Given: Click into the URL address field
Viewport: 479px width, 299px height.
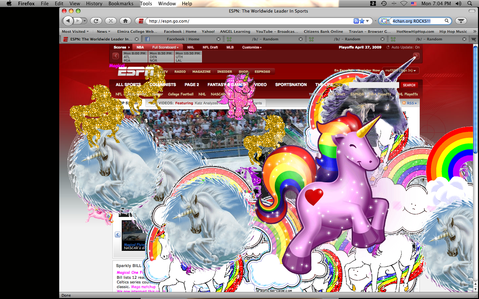Looking at the screenshot, I should [249, 21].
